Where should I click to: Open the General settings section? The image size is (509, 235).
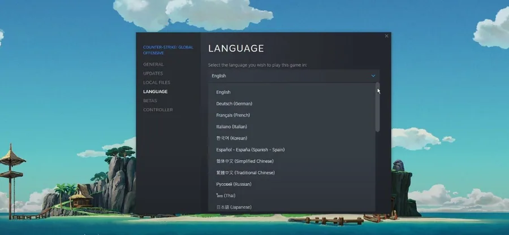153,64
